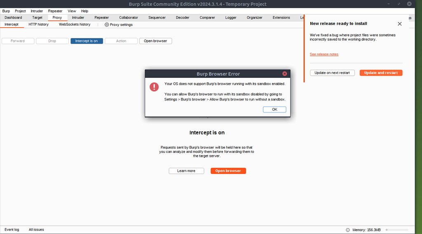Click the memory usage bar

coord(397,230)
